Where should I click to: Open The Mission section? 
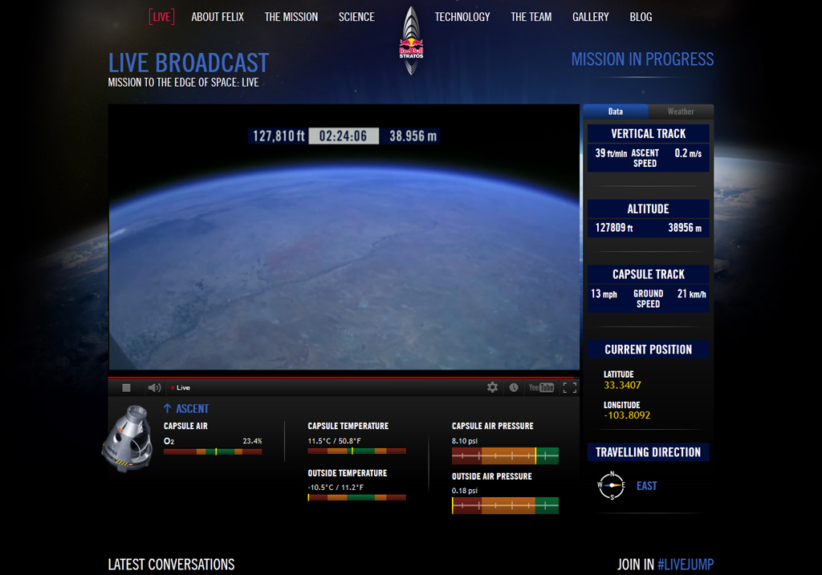[291, 17]
